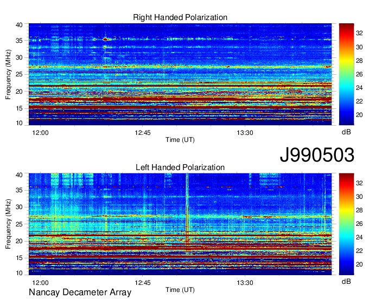Viewport: 369px width, 299px height.
Task: Click the 24 value on the top color bar scale
Action: tap(359, 88)
